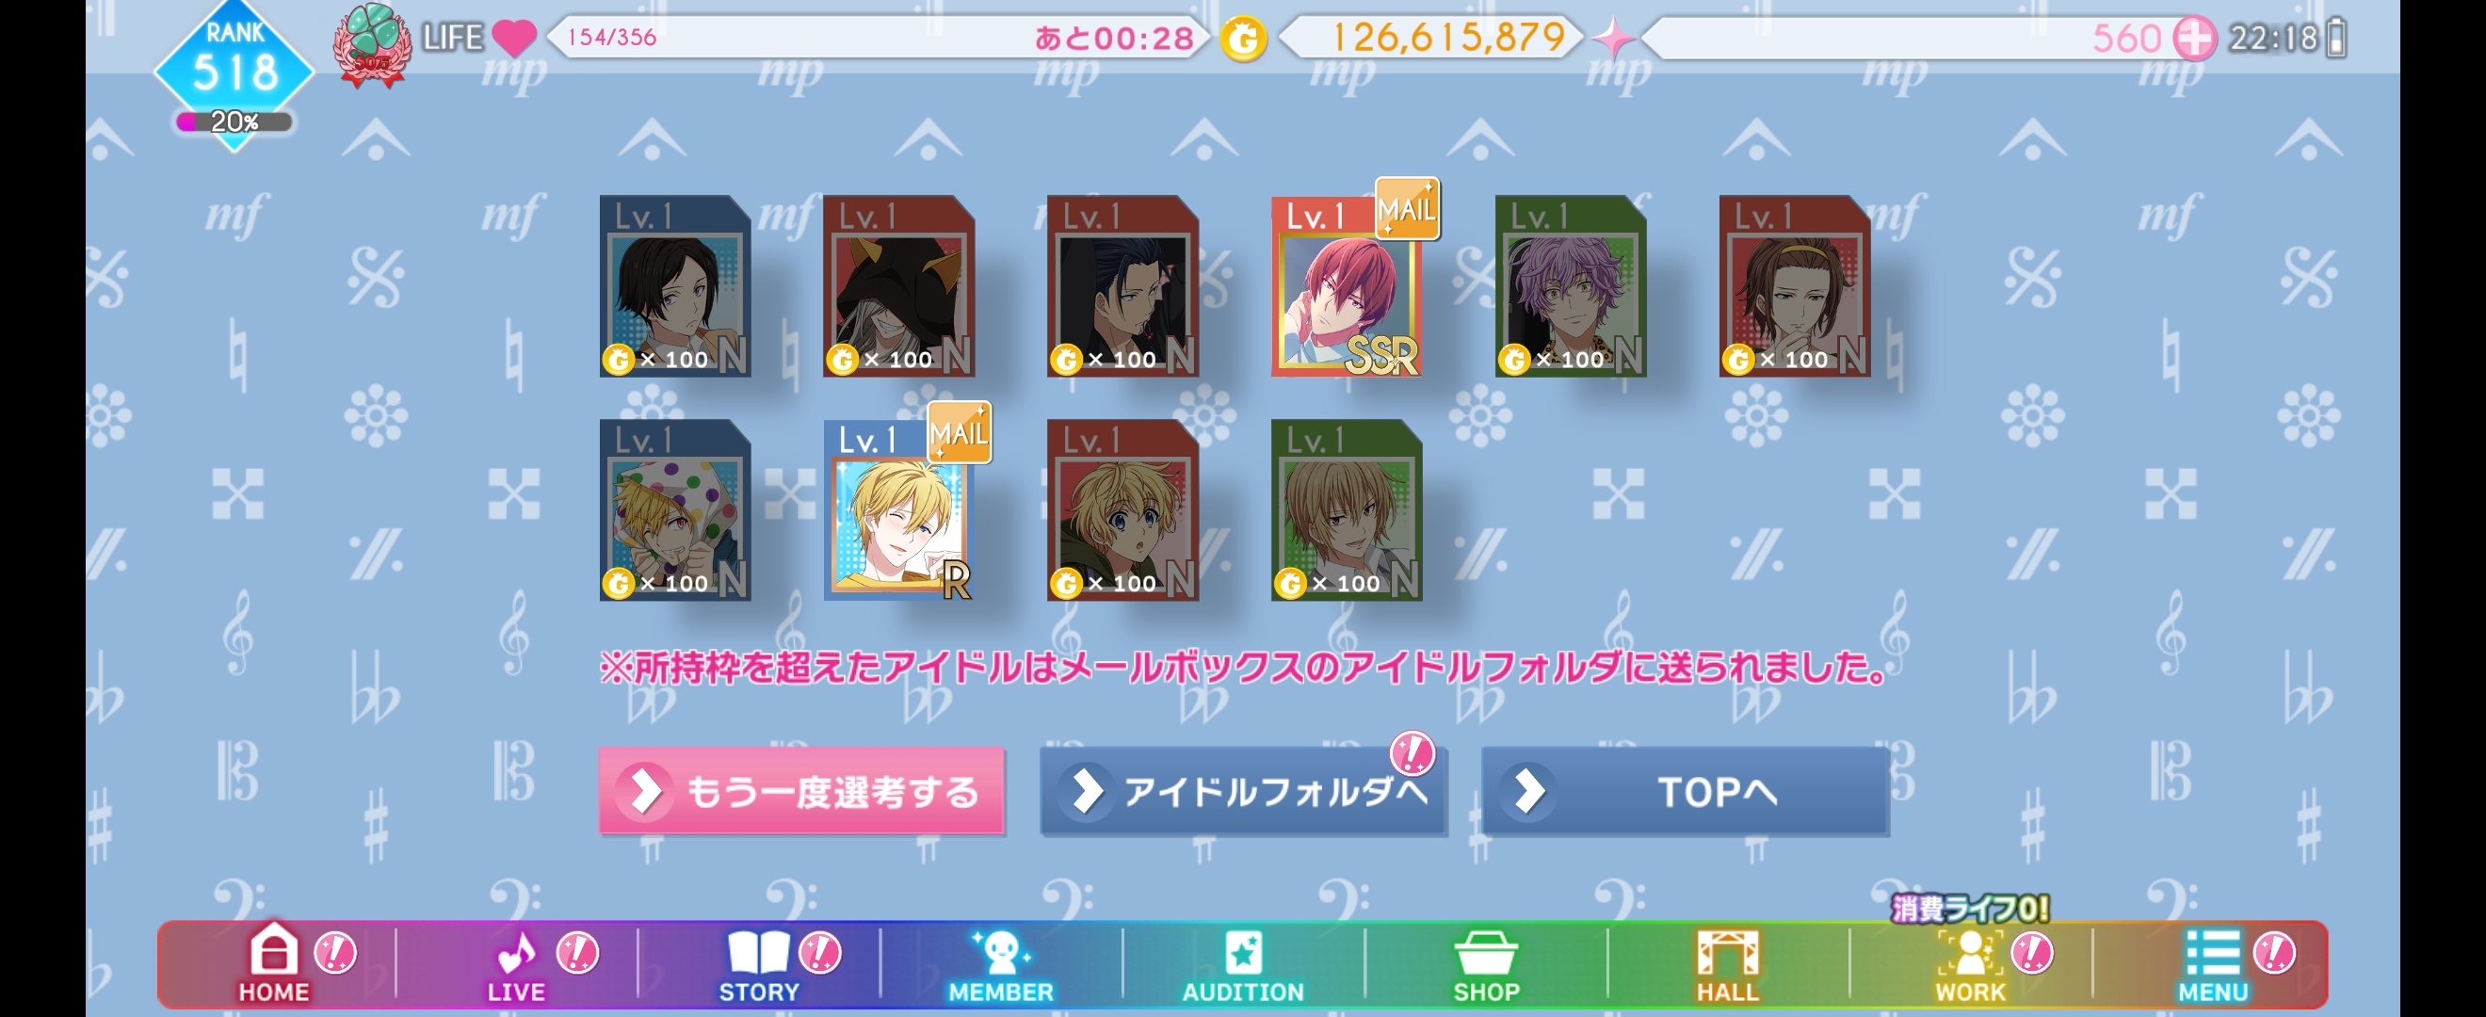Click the LIFE gauge bar showing 154/356

(877, 38)
